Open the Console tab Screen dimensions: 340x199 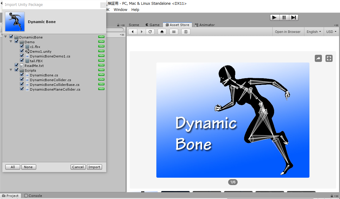[33, 196]
